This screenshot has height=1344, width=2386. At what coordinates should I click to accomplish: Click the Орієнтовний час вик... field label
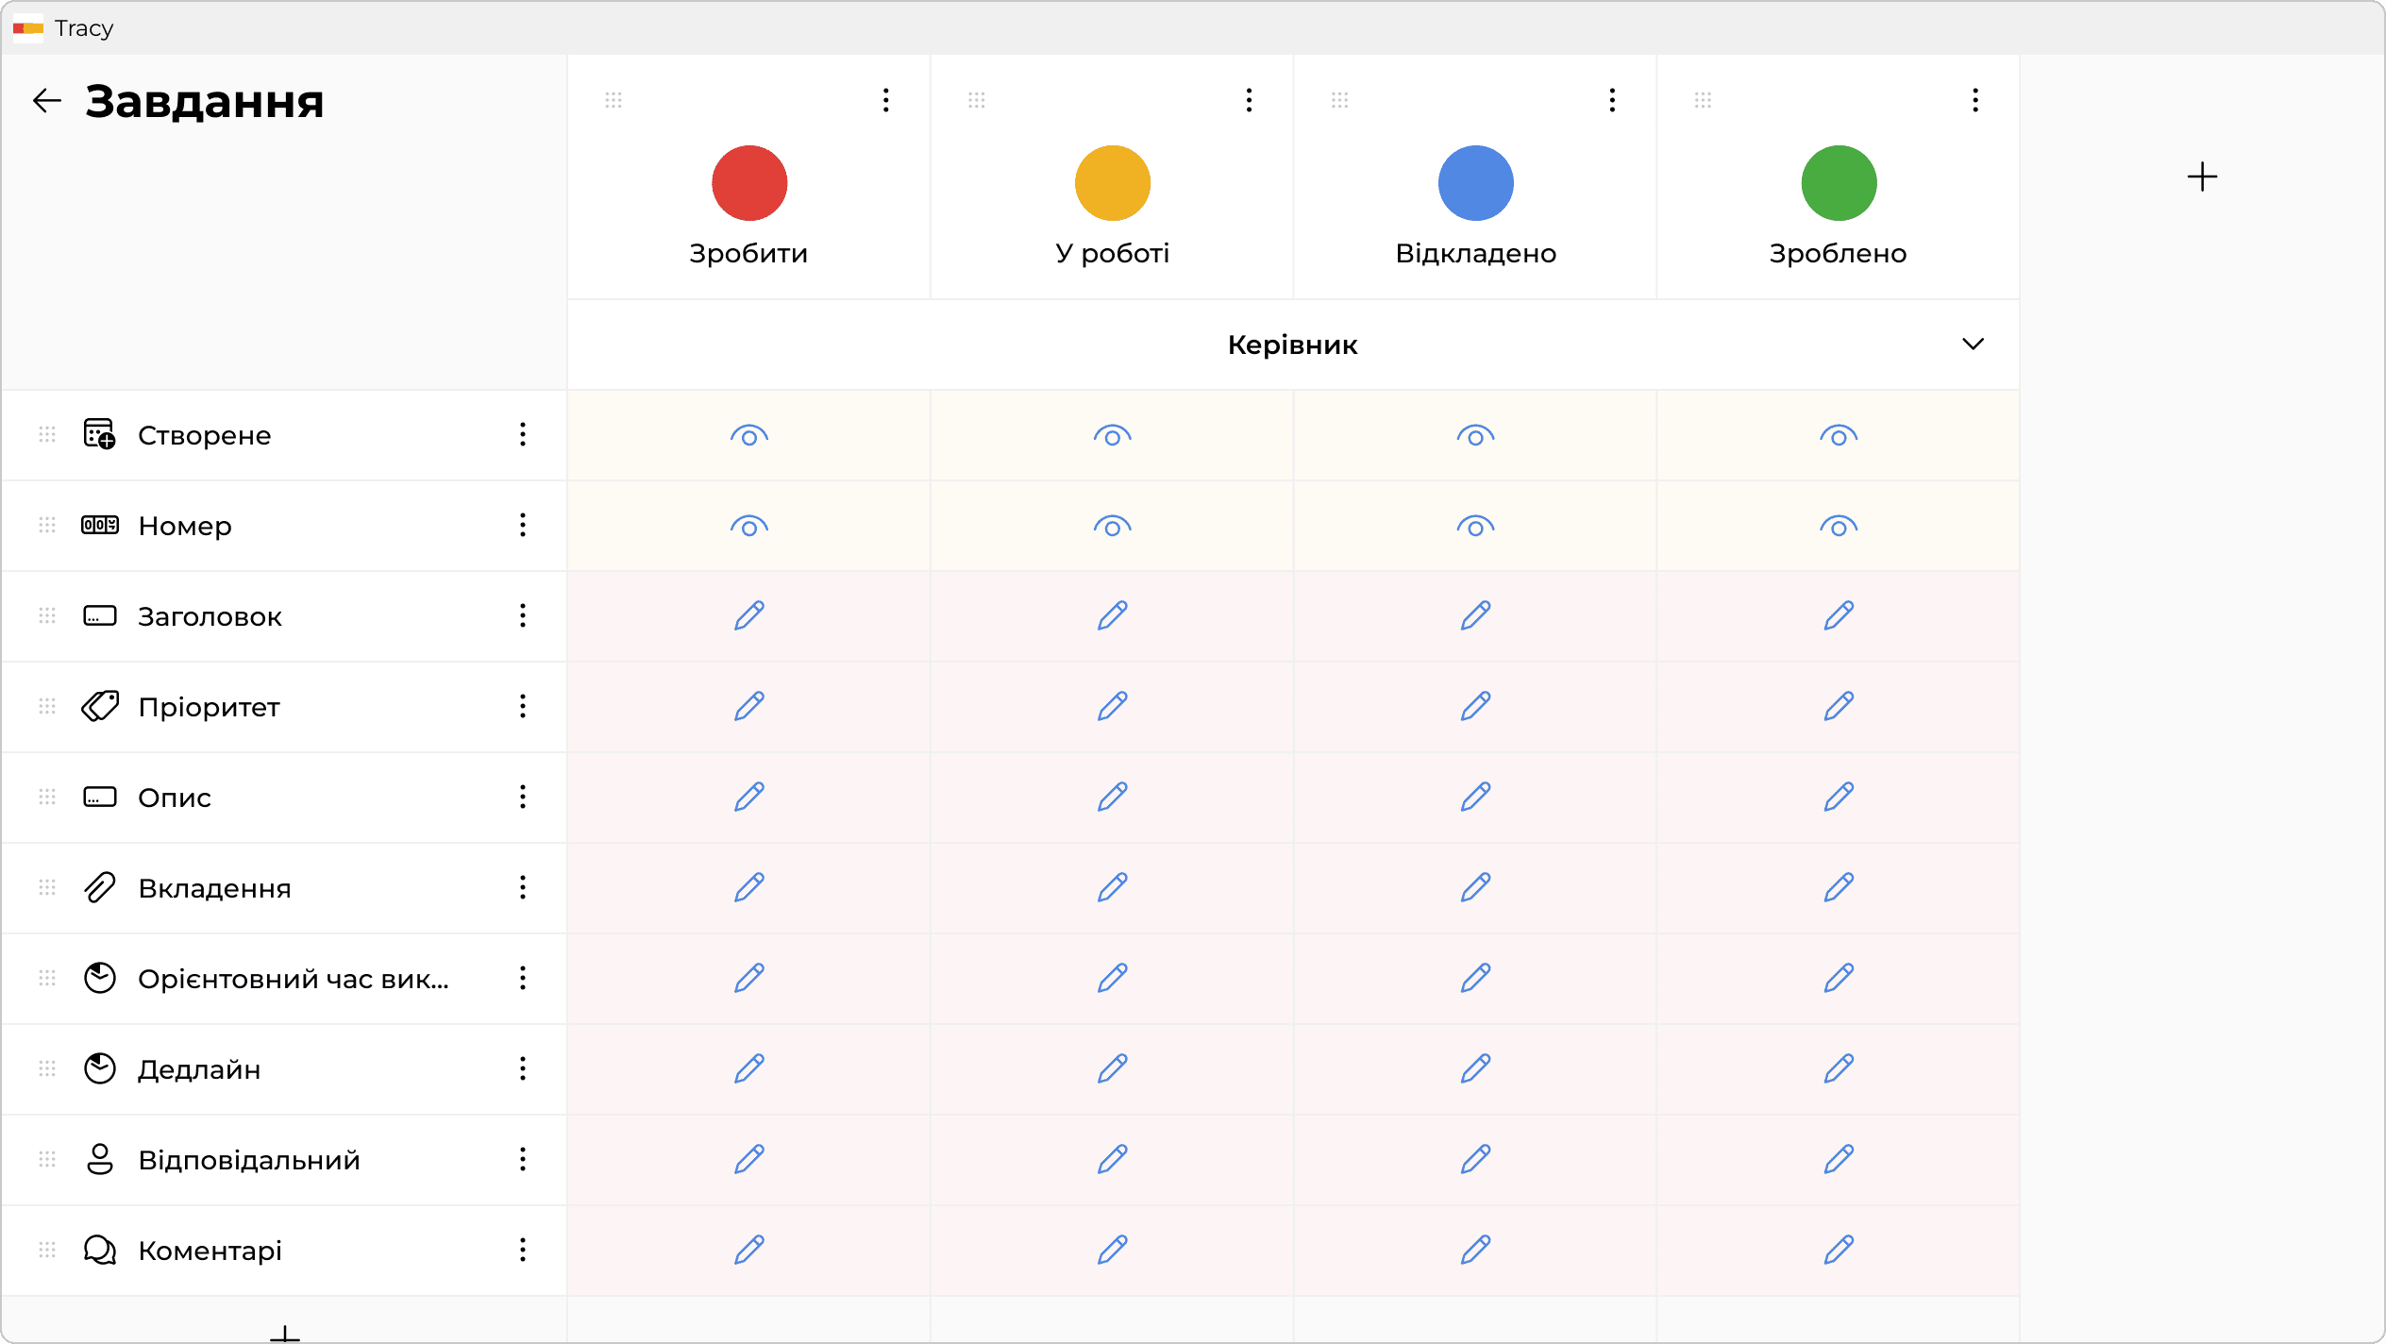click(x=293, y=979)
